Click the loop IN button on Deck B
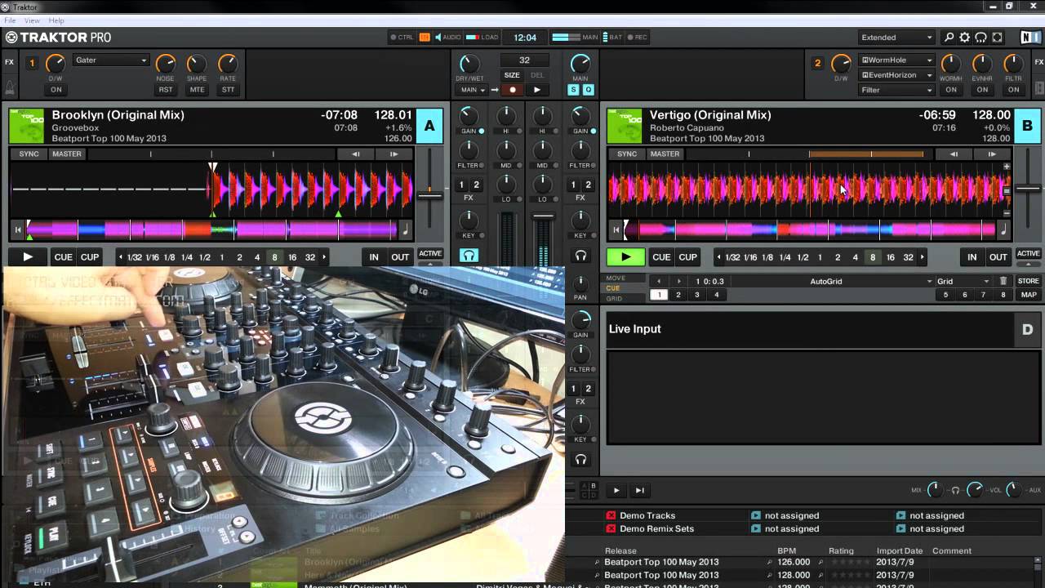Screen dimensions: 1045x588 [972, 257]
